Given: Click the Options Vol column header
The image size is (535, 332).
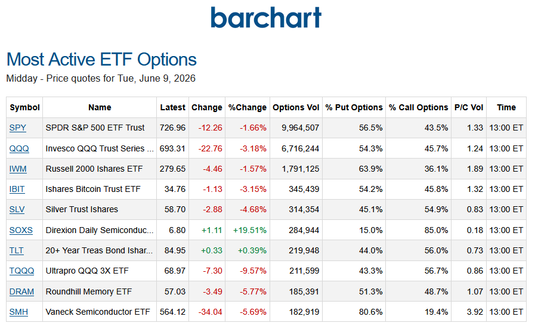Looking at the screenshot, I should 296,107.
